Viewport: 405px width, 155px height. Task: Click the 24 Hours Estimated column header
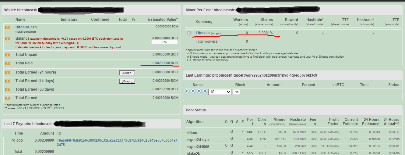tap(371, 122)
